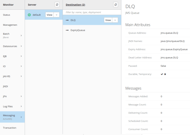This screenshot has height=135, width=190.
Task: Select JAX-RS in the Monitor list
Action: point(12,76)
